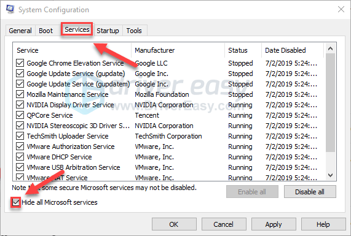The width and height of the screenshot is (351, 236).
Task: Uncheck VMware DHCP Service
Action: pyautogui.click(x=20, y=157)
